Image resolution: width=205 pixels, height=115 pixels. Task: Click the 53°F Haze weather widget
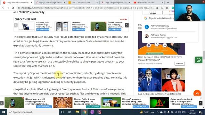(x=147, y=112)
